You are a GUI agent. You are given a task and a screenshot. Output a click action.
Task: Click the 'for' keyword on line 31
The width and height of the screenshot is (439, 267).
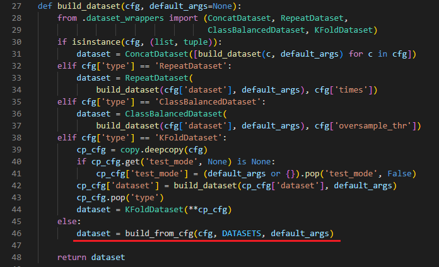pyautogui.click(x=356, y=54)
